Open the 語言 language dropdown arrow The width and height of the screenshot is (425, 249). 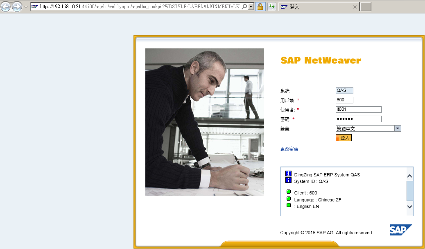pos(397,128)
